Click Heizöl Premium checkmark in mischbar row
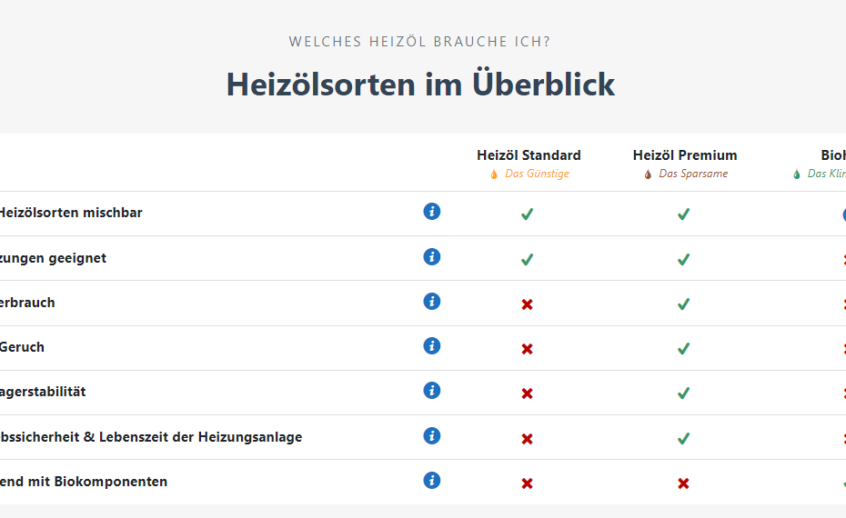This screenshot has height=518, width=846. tap(683, 214)
